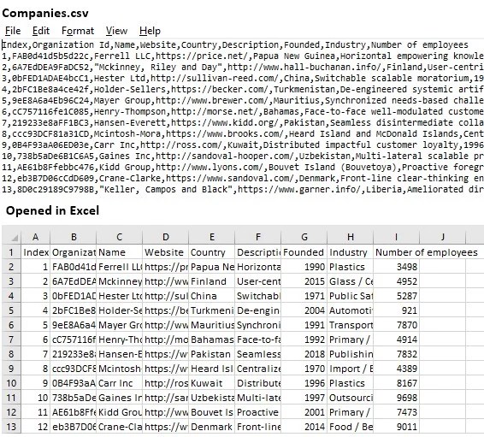Click the 'Holder-Sellers' line in Notepad
Image resolution: width=484 pixels, height=437 pixels.
(243, 90)
